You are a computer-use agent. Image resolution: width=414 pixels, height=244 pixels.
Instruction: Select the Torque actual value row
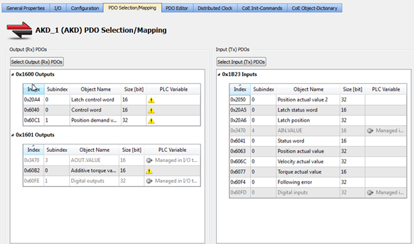[318, 172]
